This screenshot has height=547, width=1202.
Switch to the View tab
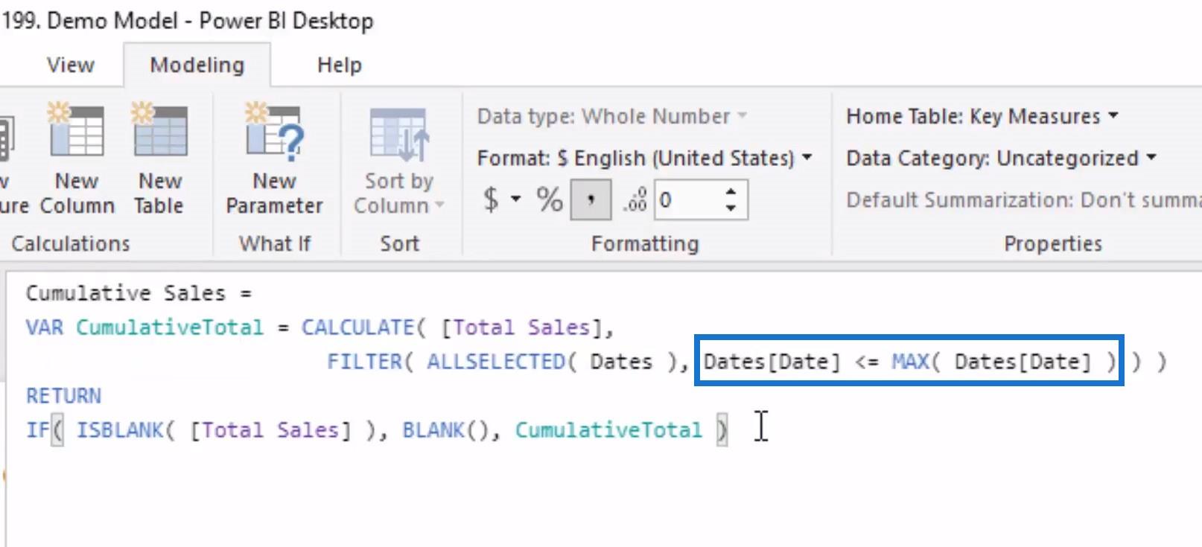coord(71,65)
